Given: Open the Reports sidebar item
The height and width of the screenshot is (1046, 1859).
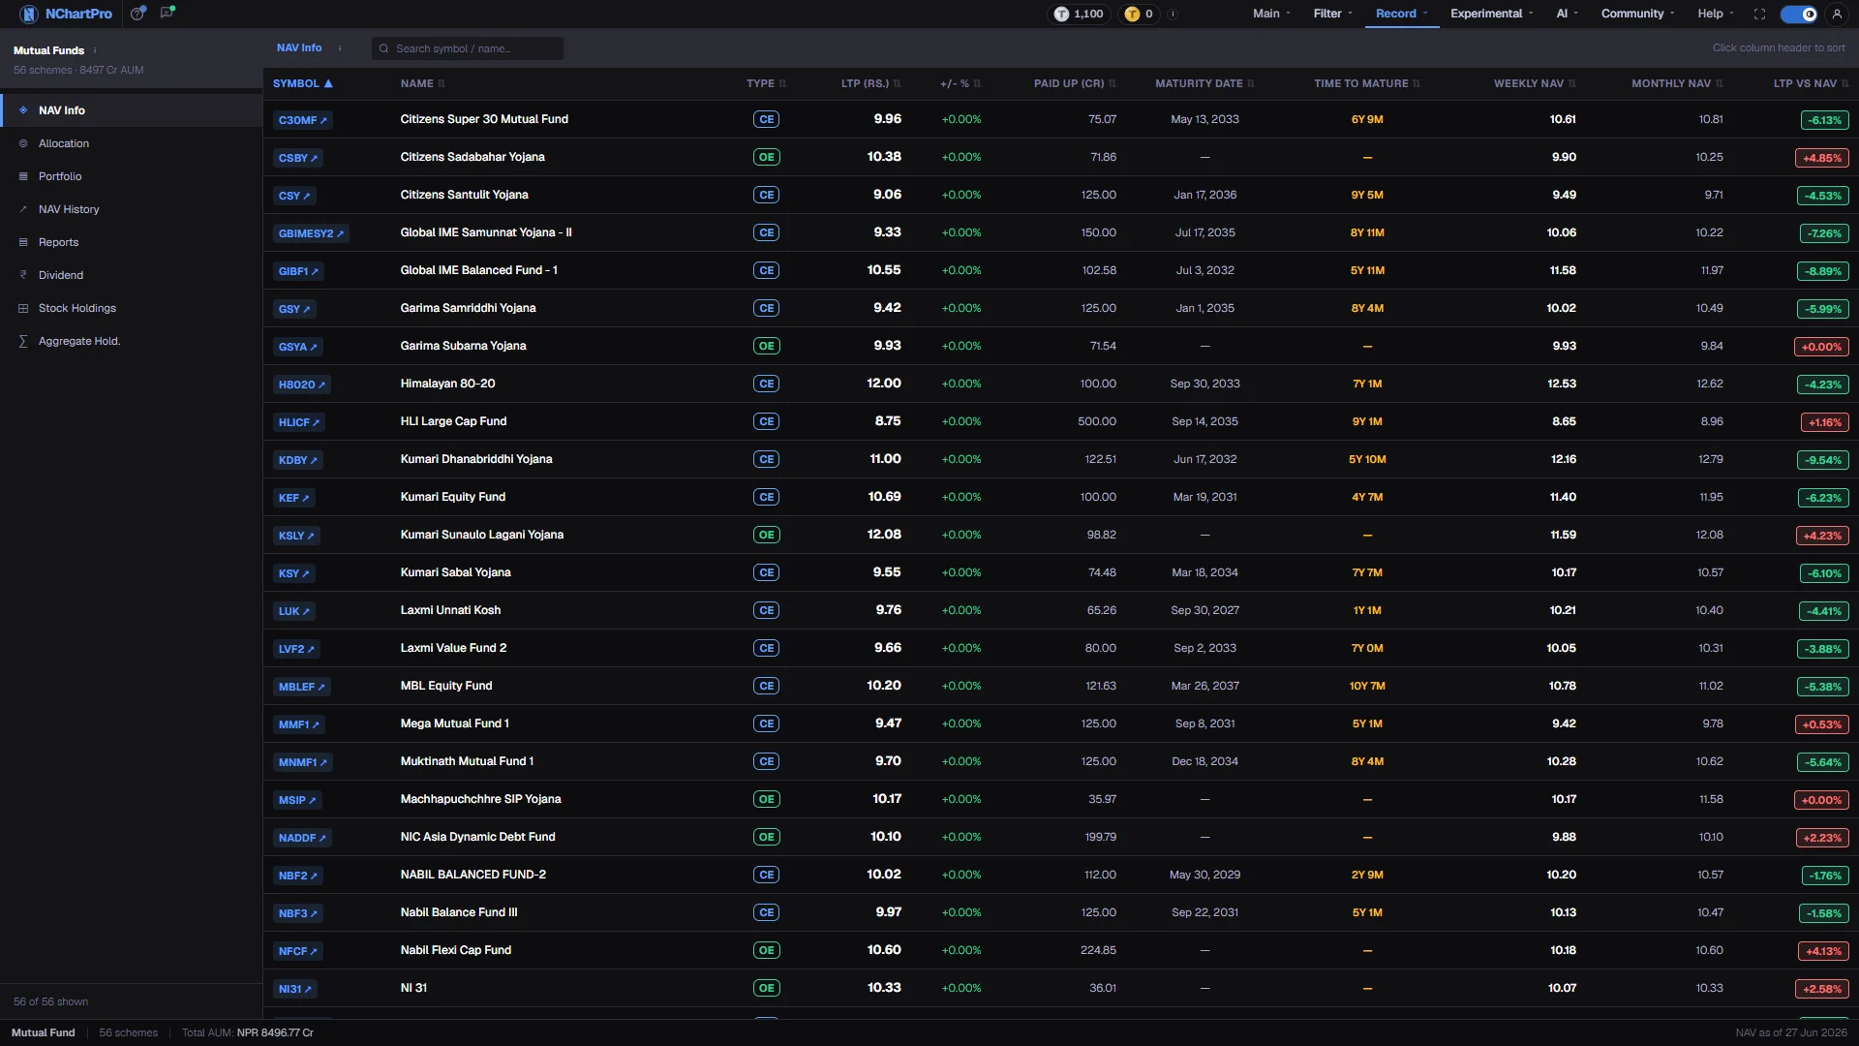Looking at the screenshot, I should pos(132,242).
